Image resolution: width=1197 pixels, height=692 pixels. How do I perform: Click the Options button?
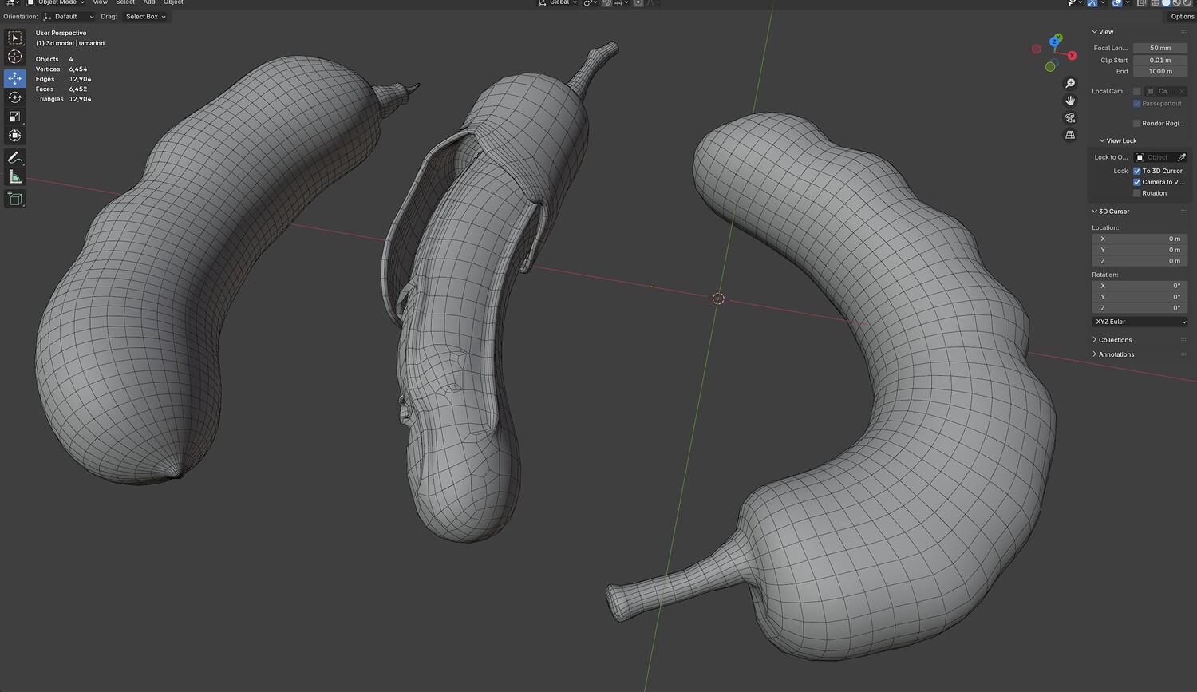pos(1182,17)
